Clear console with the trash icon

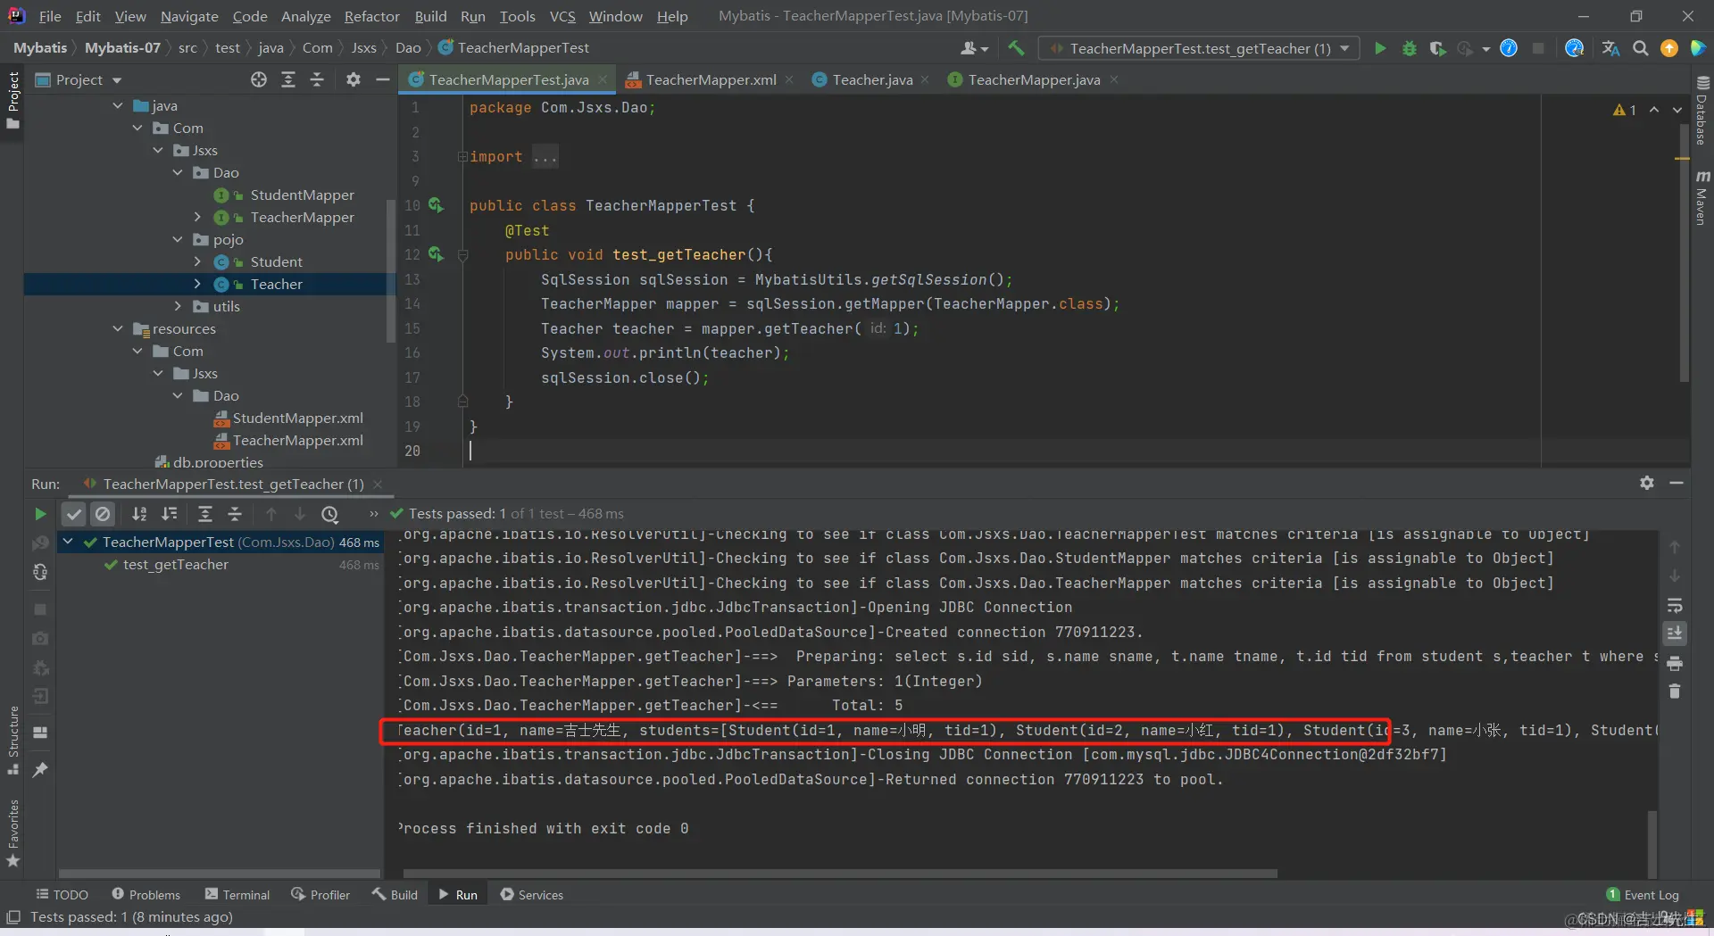click(x=1675, y=692)
